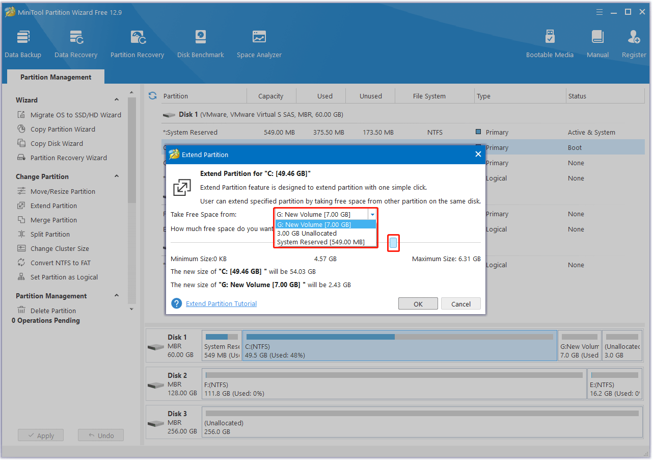This screenshot has height=460, width=653.
Task: Open Partition Recovery feature
Action: [x=137, y=43]
